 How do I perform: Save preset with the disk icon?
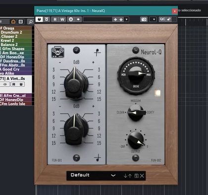(137, 176)
